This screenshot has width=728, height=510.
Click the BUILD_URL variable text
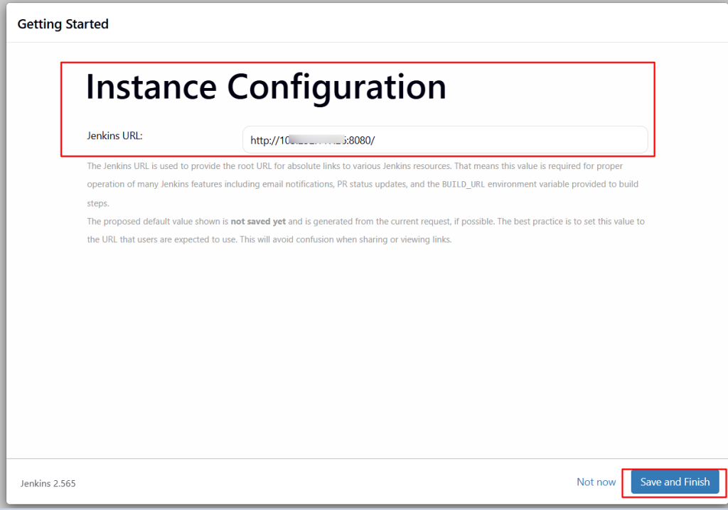coord(464,184)
